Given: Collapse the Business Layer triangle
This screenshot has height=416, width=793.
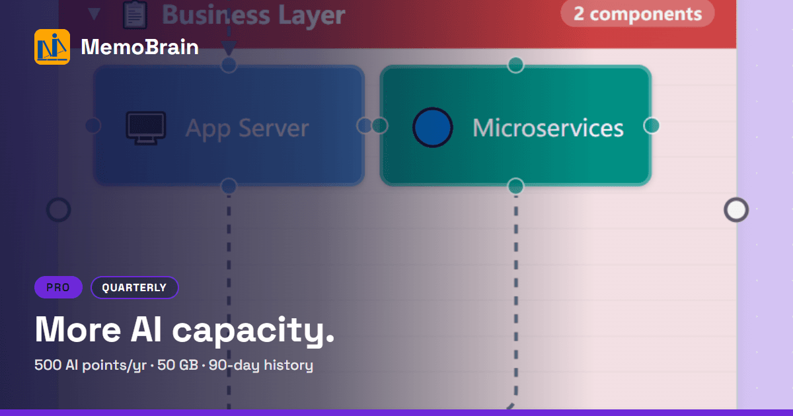Looking at the screenshot, I should coord(94,14).
